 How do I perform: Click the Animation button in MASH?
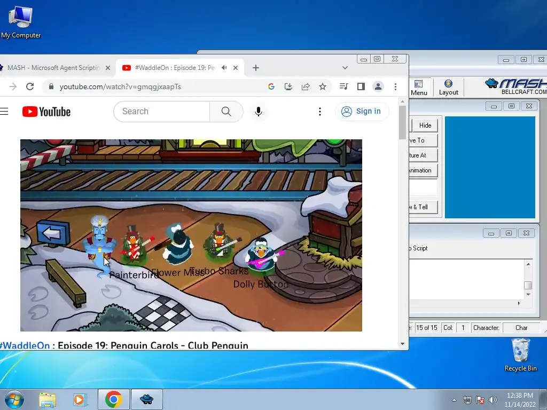423,170
